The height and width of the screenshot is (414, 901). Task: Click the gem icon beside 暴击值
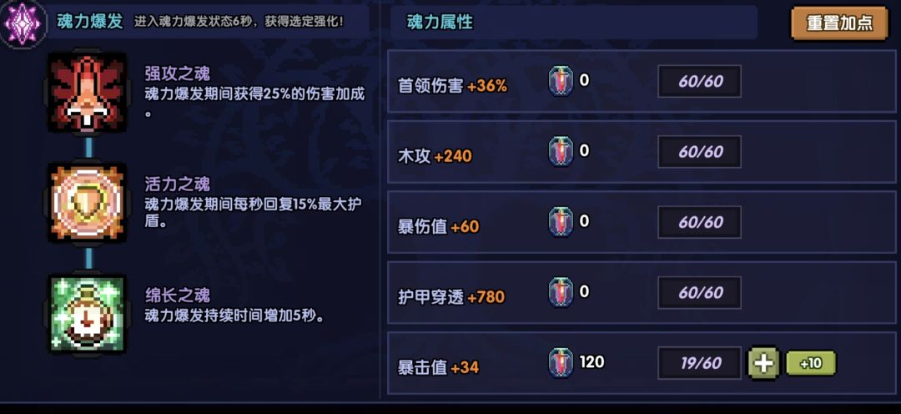[561, 363]
